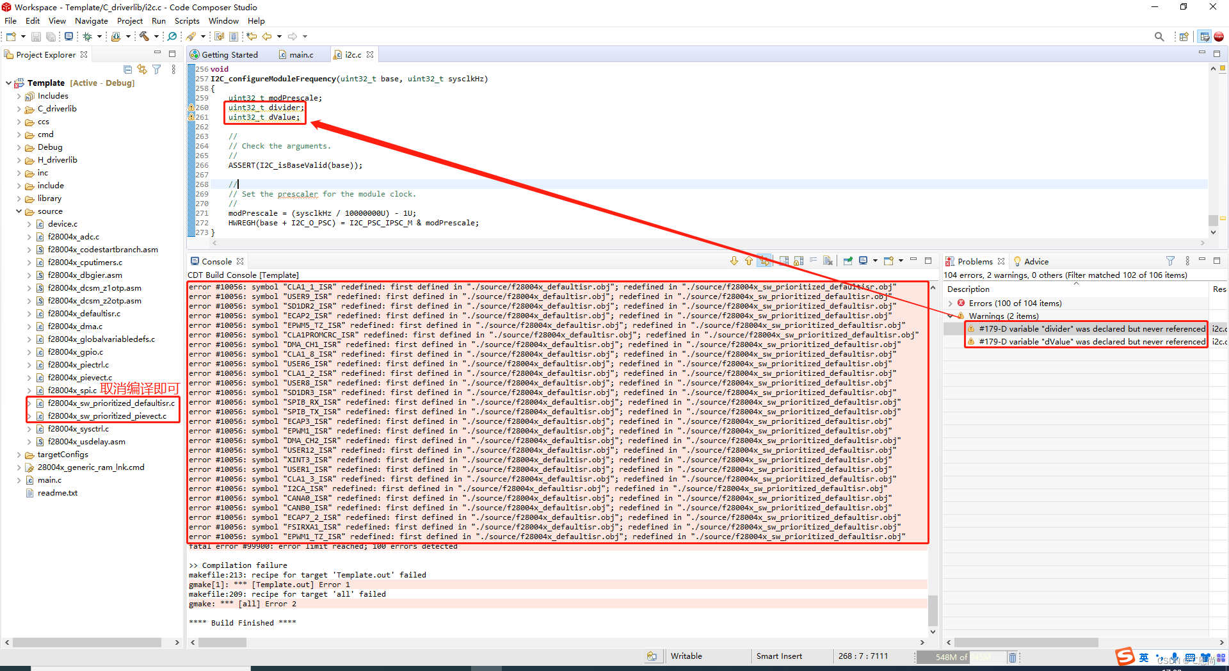Toggle the CCS Debug perspective button
1229x671 pixels.
pos(1219,36)
